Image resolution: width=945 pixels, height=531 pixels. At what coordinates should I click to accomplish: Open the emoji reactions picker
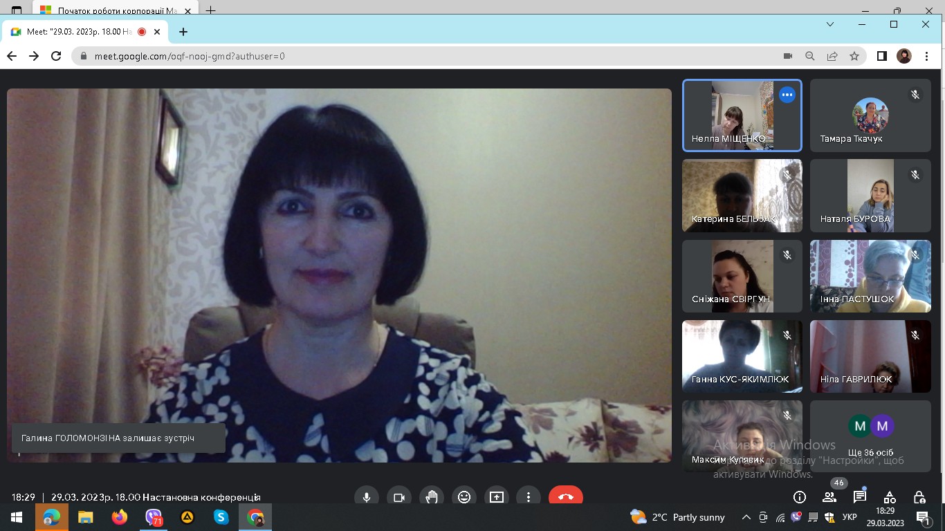[x=464, y=497]
